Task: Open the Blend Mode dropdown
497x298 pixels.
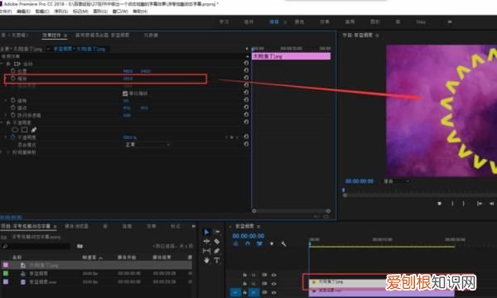Action: point(147,144)
